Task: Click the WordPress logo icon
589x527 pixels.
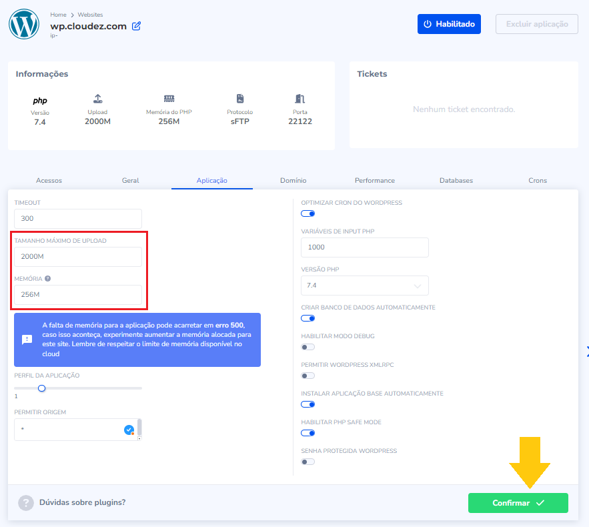Action: [25, 24]
